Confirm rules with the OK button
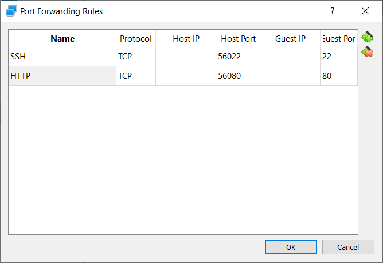The width and height of the screenshot is (383, 263). click(290, 247)
